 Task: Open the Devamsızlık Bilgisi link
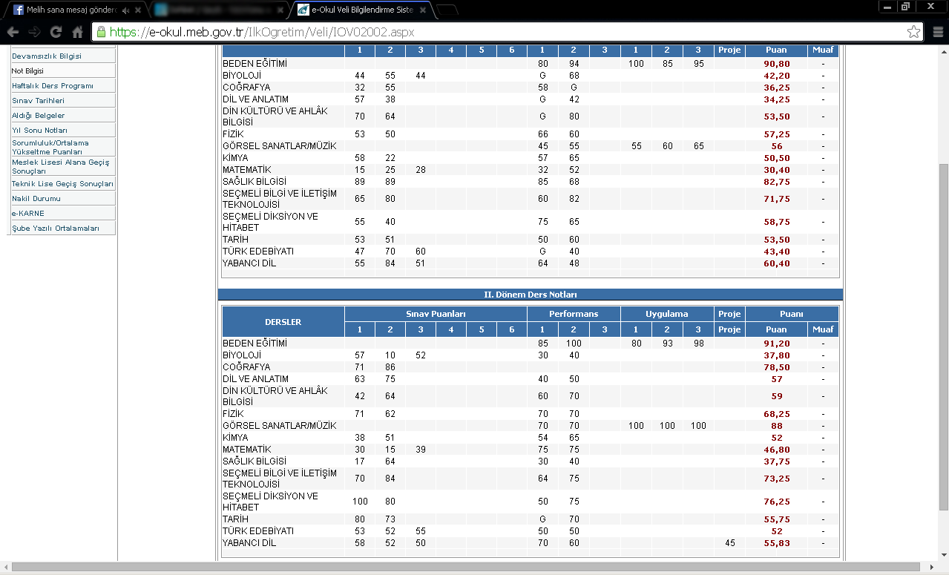[47, 56]
